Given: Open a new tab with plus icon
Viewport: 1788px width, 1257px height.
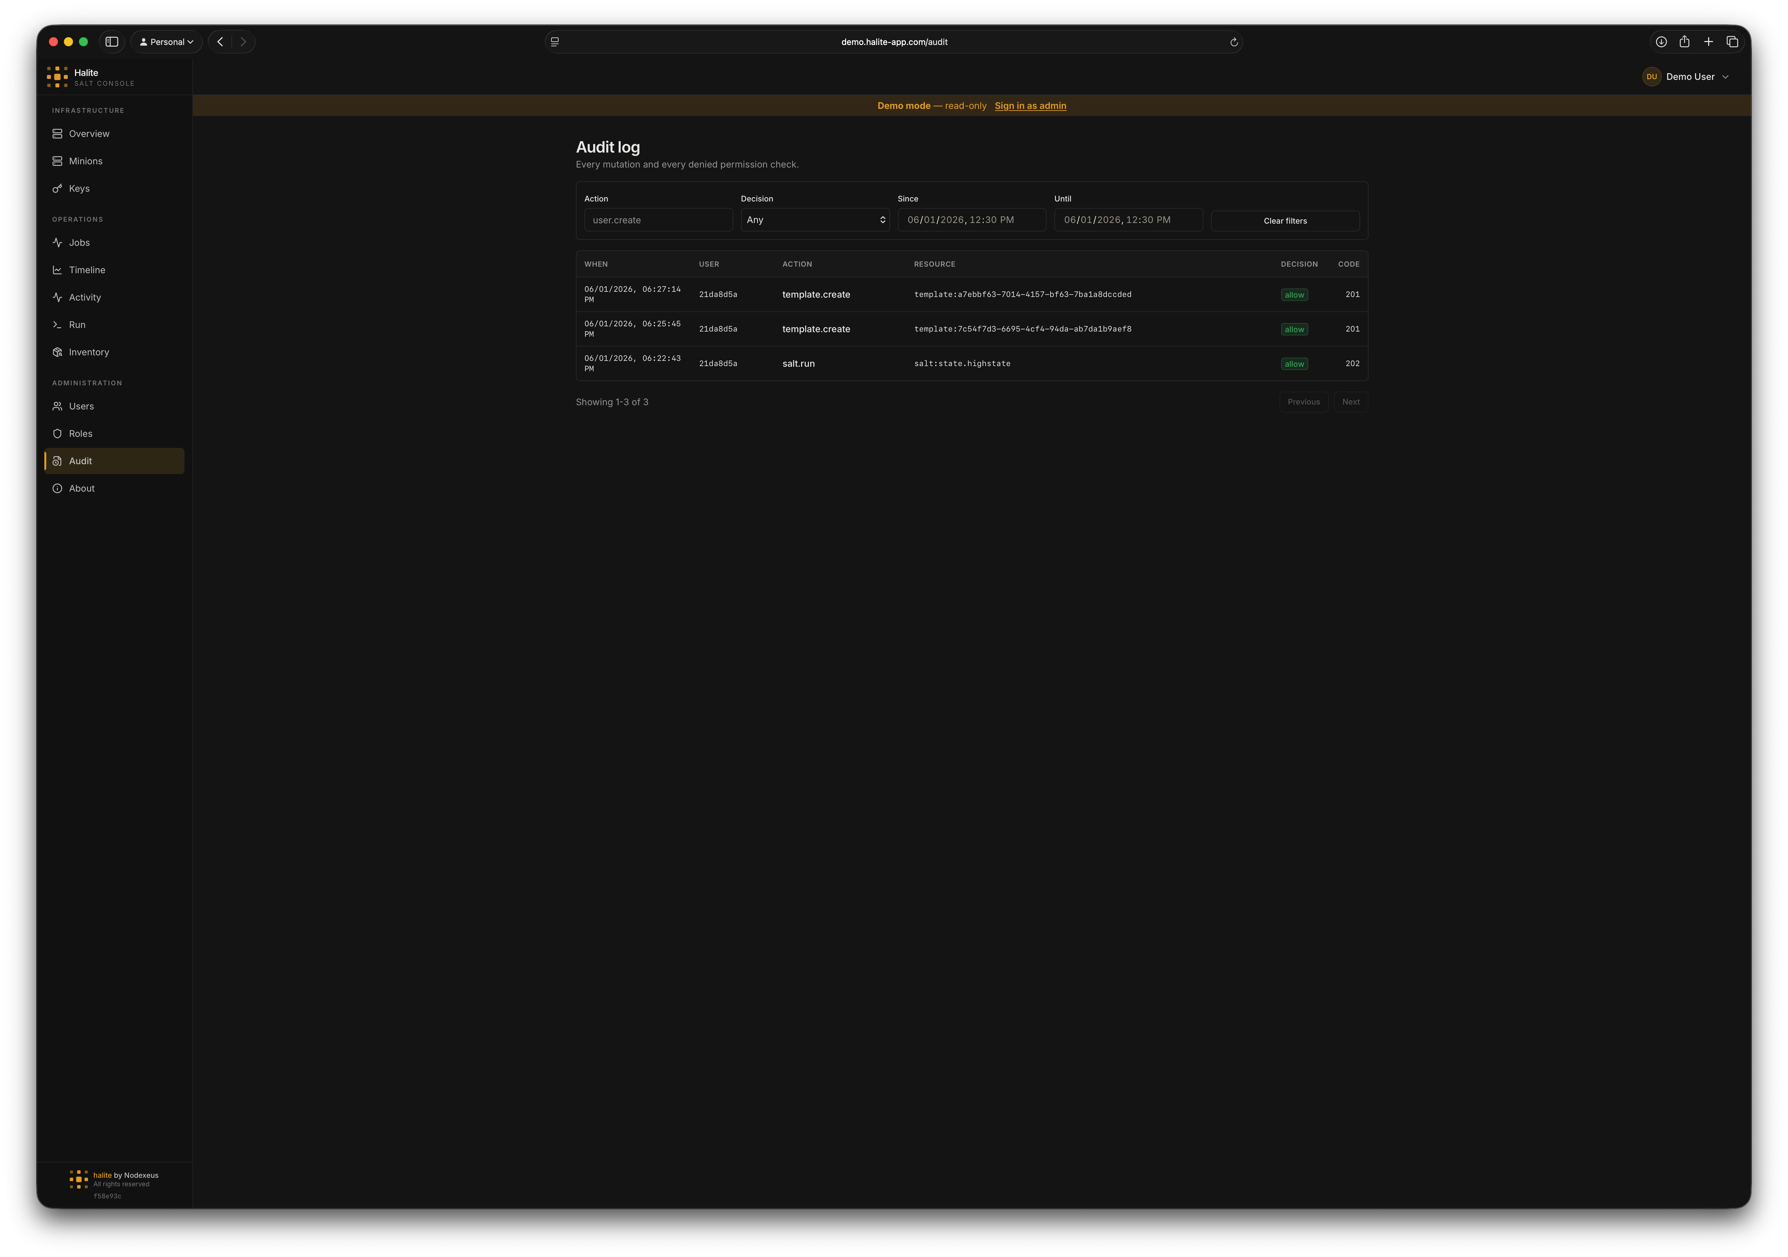Looking at the screenshot, I should tap(1708, 42).
